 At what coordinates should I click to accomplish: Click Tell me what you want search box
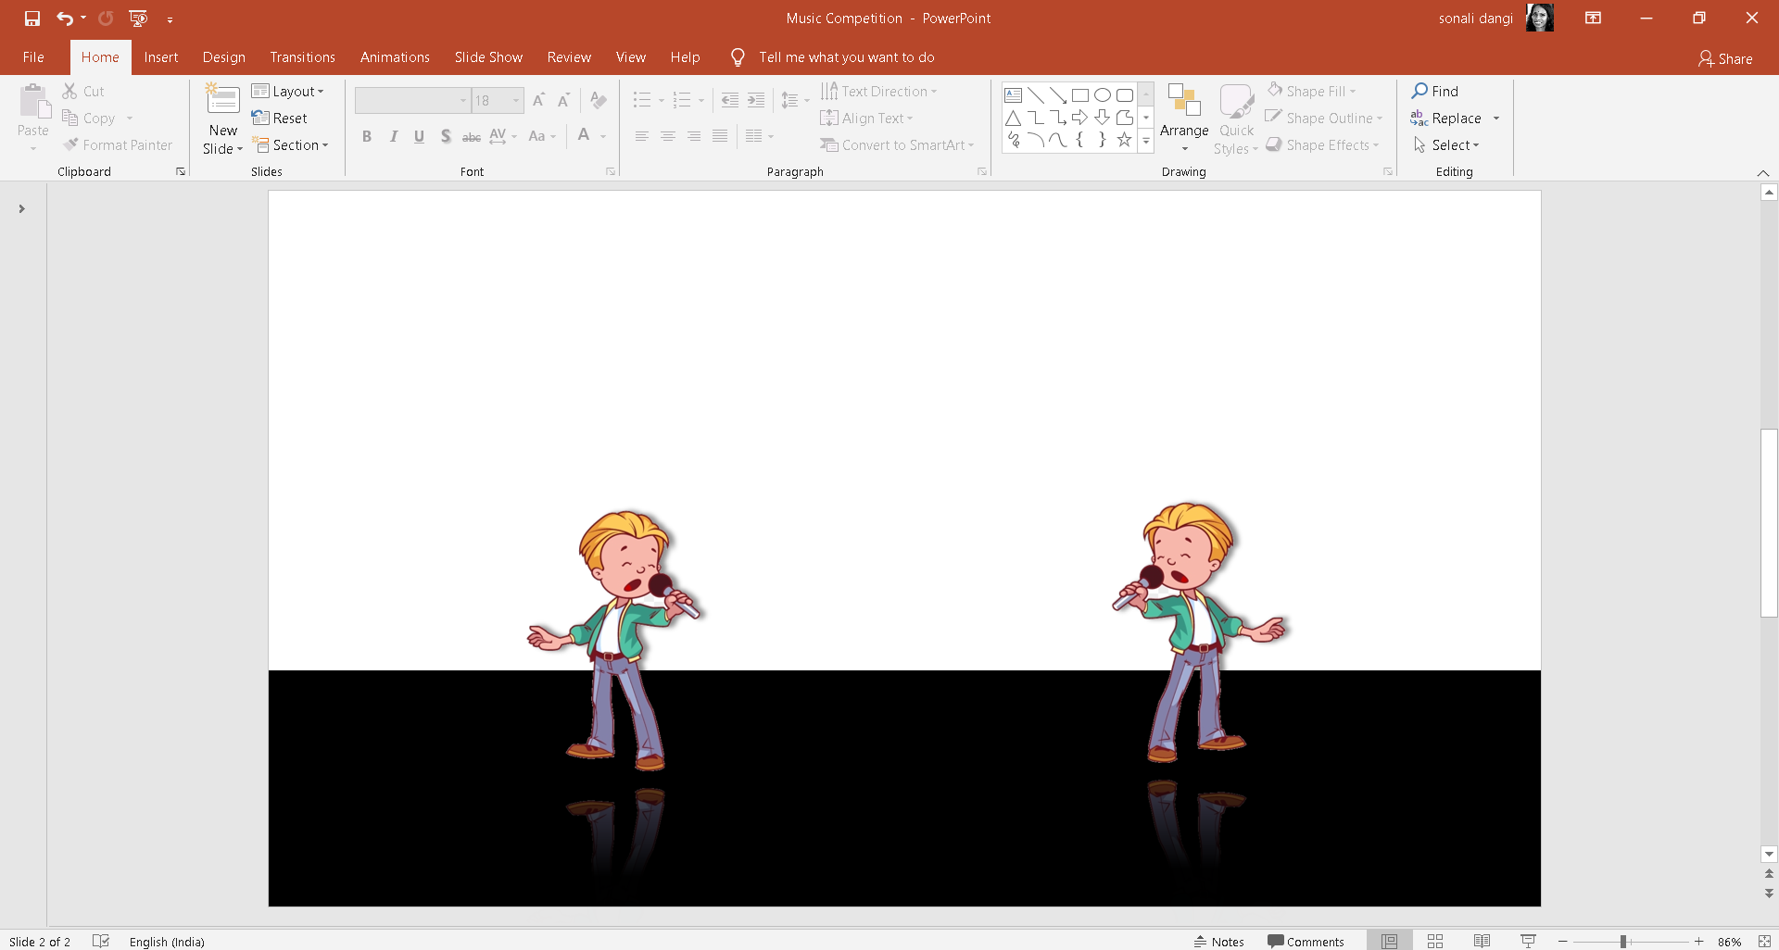tap(846, 57)
